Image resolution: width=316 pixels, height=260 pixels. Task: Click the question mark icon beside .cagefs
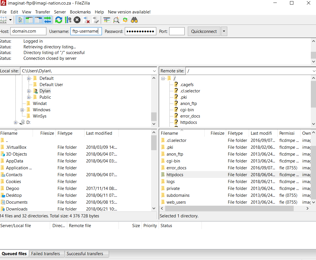[176, 85]
